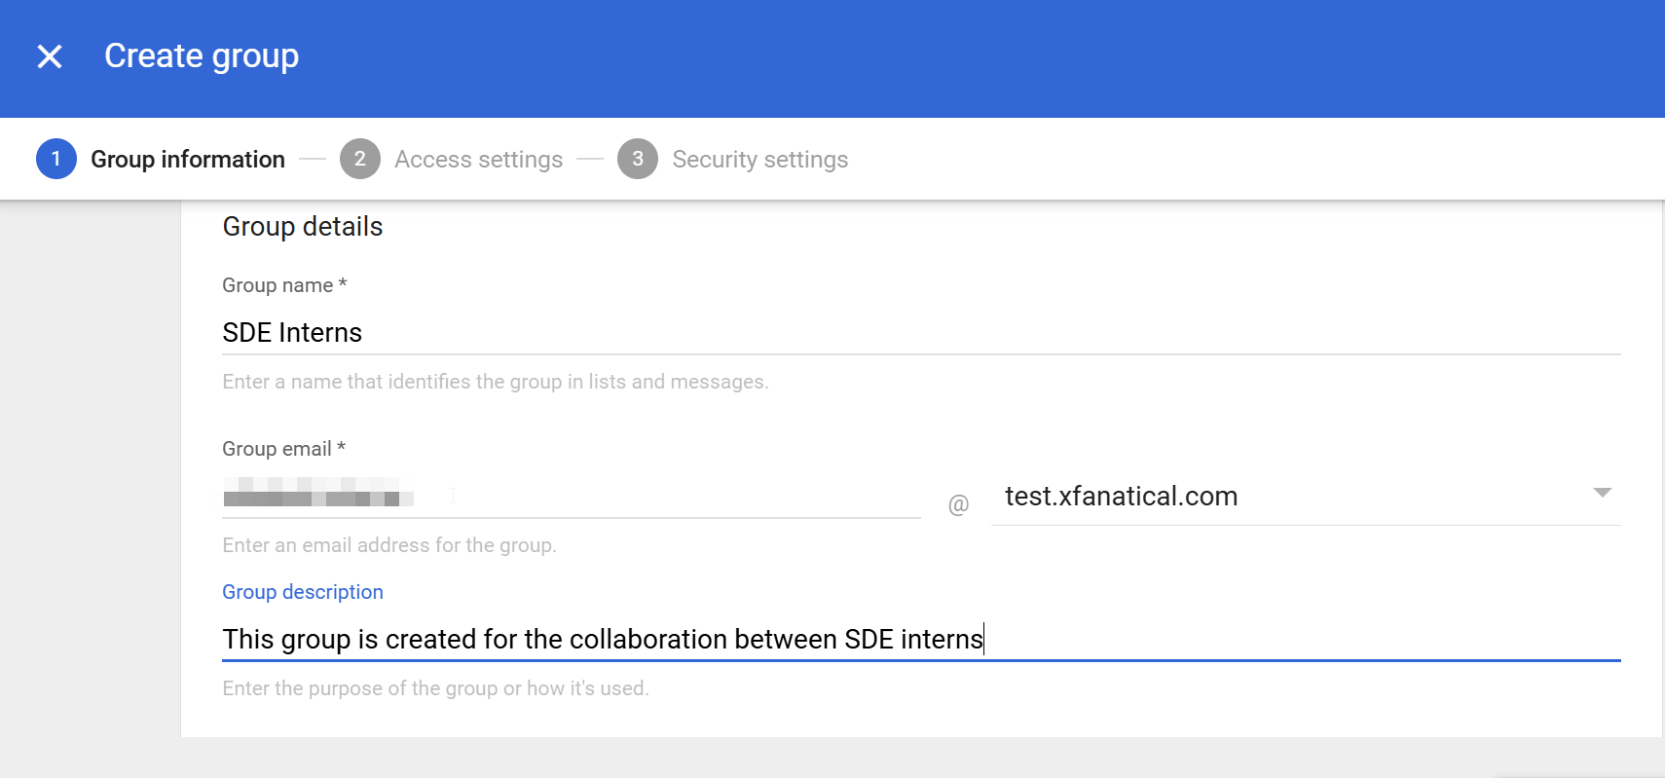Click the @ symbol before the domain

click(x=958, y=504)
